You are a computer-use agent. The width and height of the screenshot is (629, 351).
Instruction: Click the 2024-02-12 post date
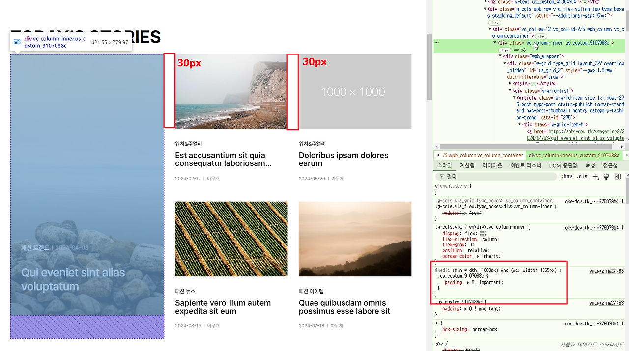click(x=188, y=179)
